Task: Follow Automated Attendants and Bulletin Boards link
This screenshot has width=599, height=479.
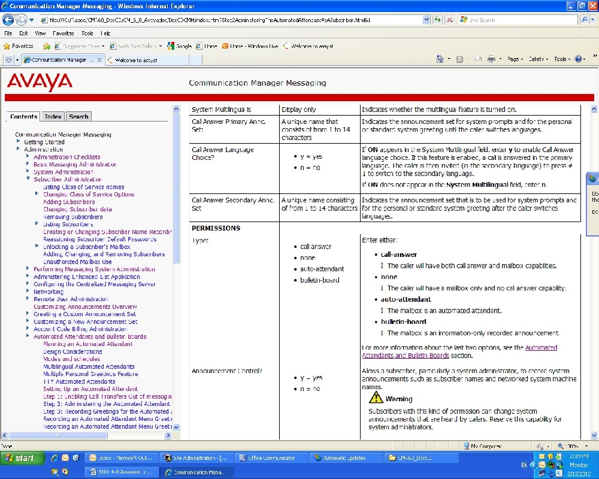Action: click(459, 351)
